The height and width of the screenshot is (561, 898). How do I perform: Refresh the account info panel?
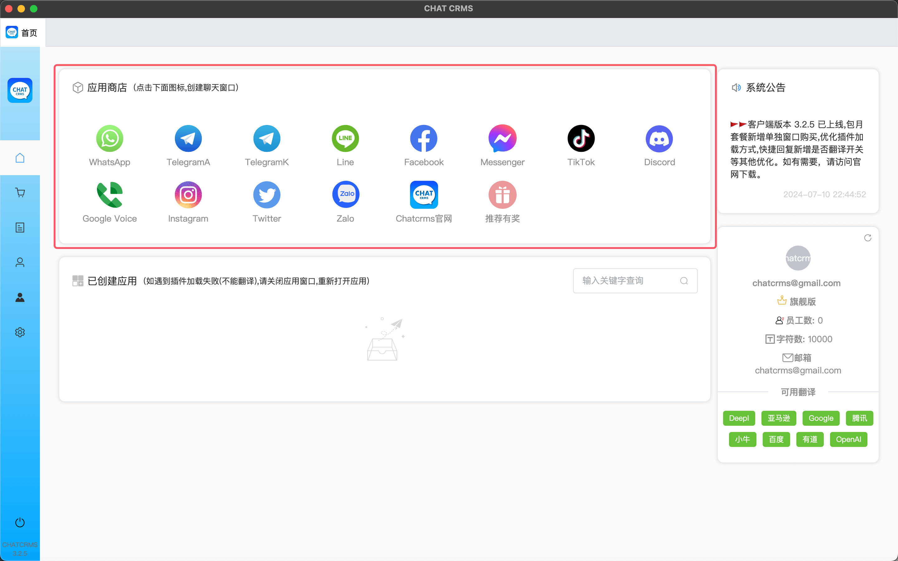(867, 238)
